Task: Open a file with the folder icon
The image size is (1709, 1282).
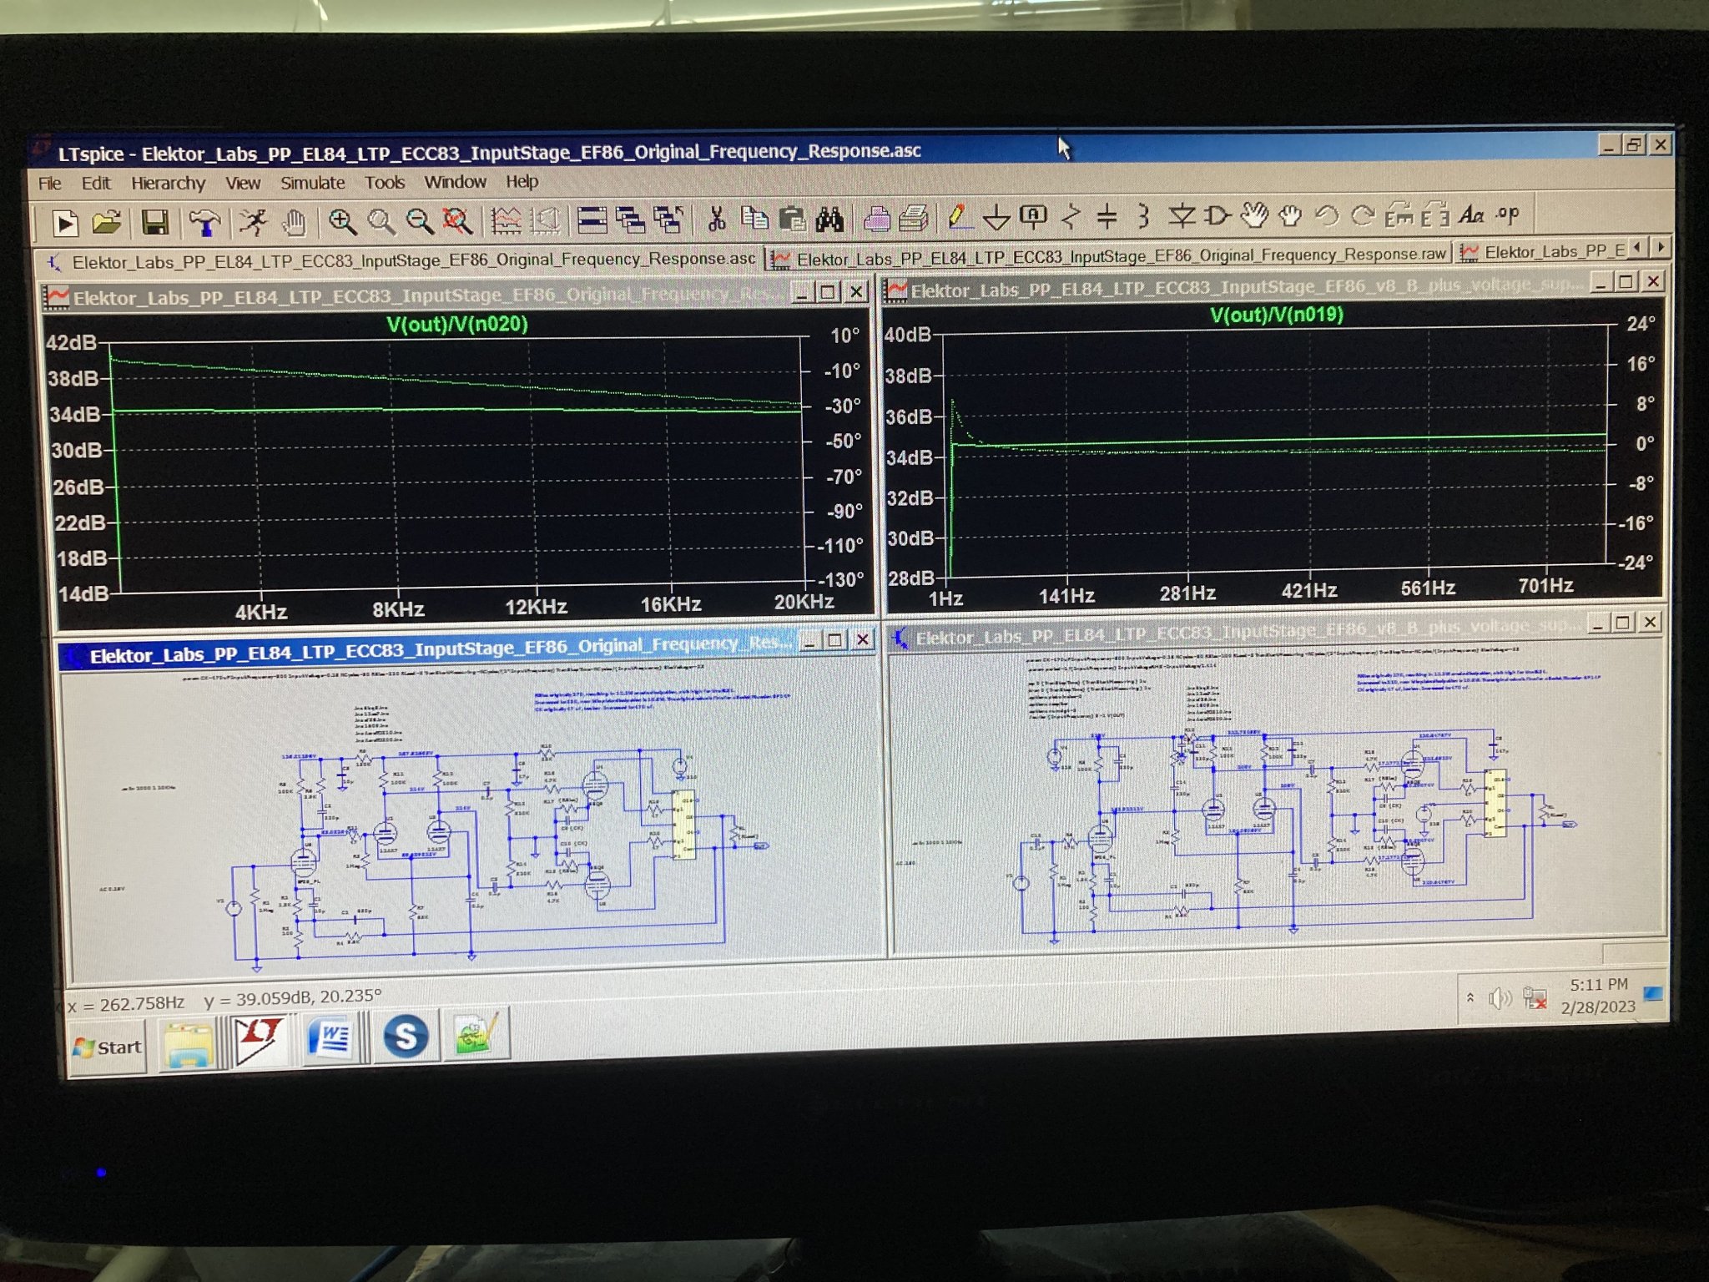Action: (x=107, y=223)
